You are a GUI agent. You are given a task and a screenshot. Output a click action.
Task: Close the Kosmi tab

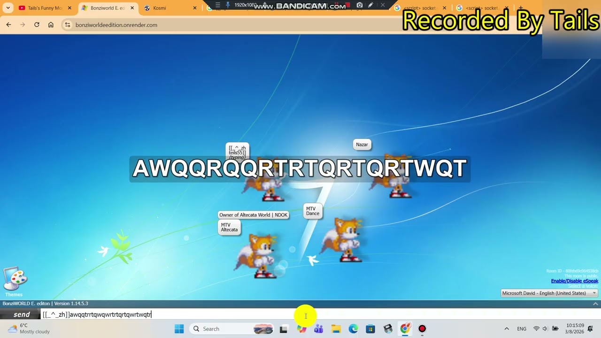point(194,8)
